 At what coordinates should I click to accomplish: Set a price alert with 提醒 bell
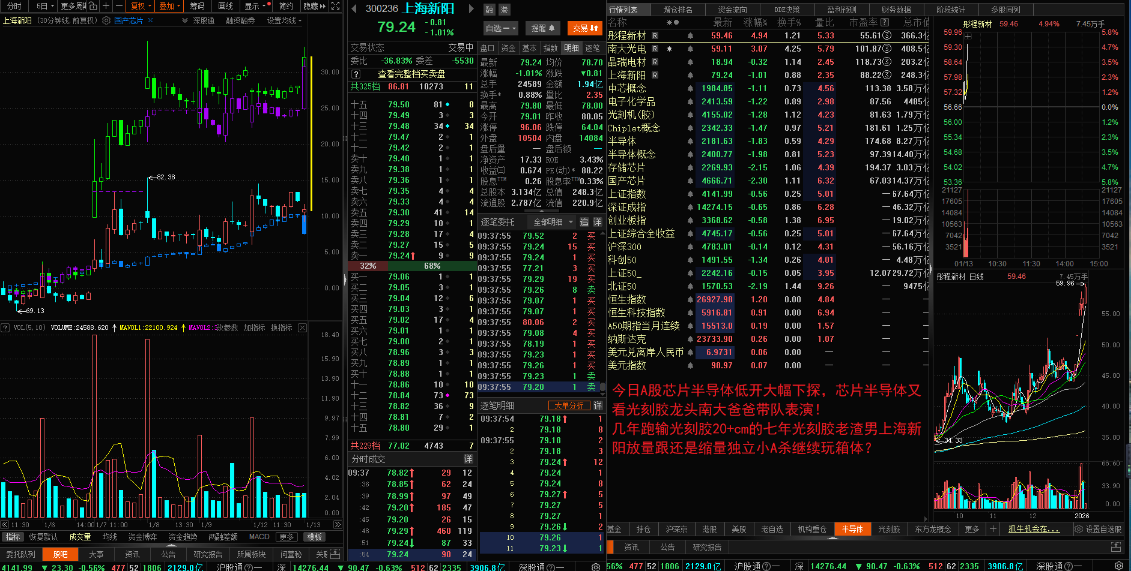tap(542, 28)
